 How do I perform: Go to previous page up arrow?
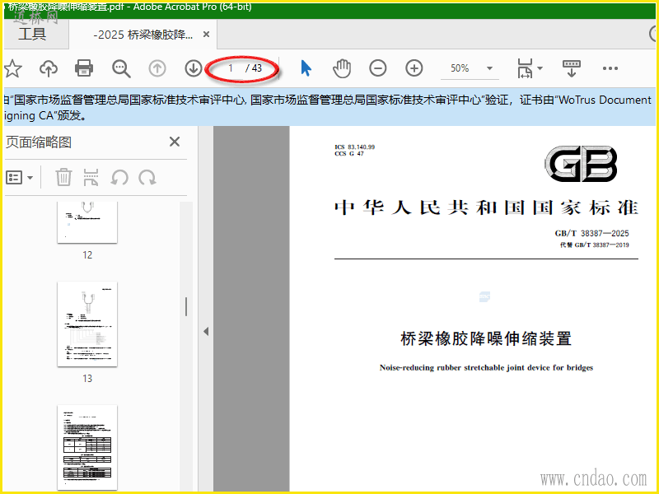click(157, 68)
